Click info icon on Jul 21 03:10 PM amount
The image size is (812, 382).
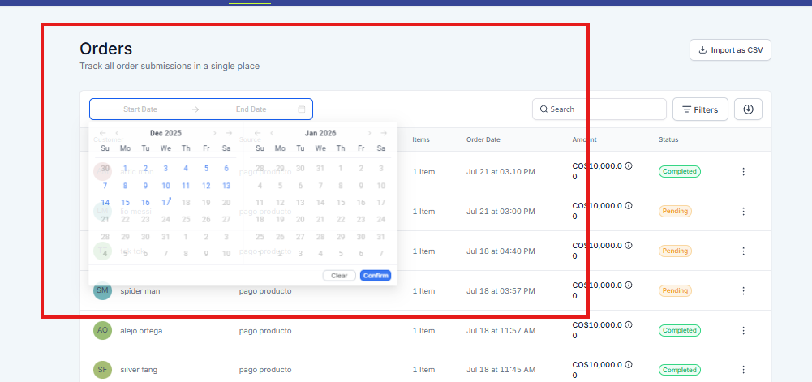[x=629, y=165]
